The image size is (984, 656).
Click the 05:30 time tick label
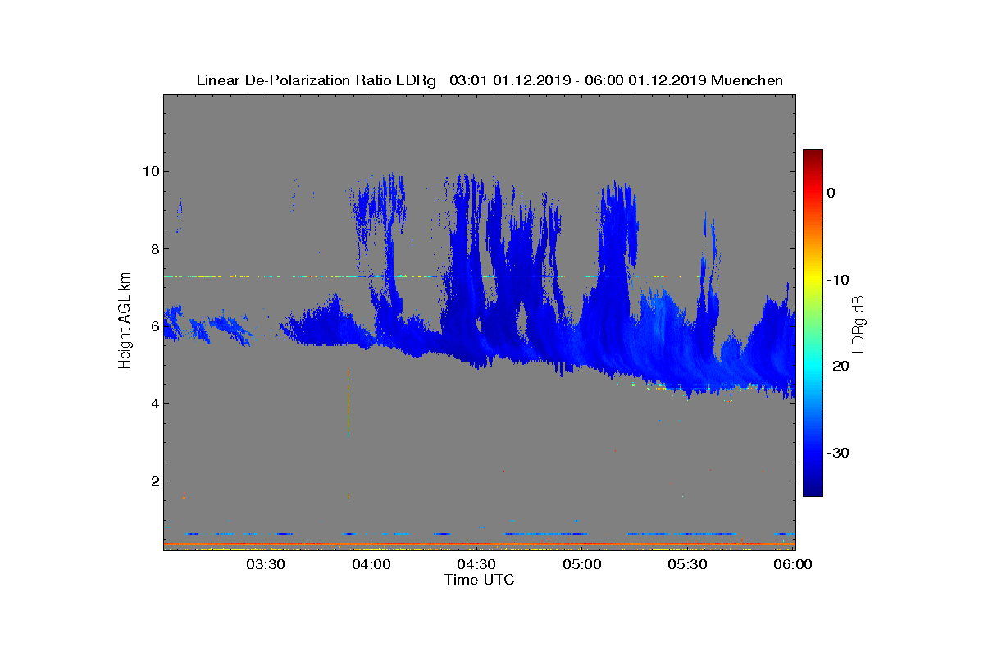point(689,565)
